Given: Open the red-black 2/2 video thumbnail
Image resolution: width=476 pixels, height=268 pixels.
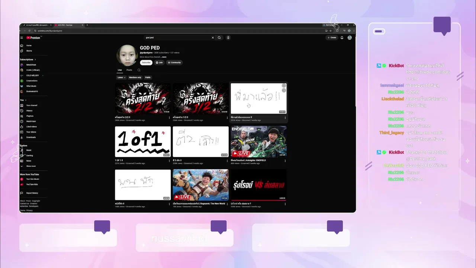Looking at the screenshot, I should [x=143, y=98].
